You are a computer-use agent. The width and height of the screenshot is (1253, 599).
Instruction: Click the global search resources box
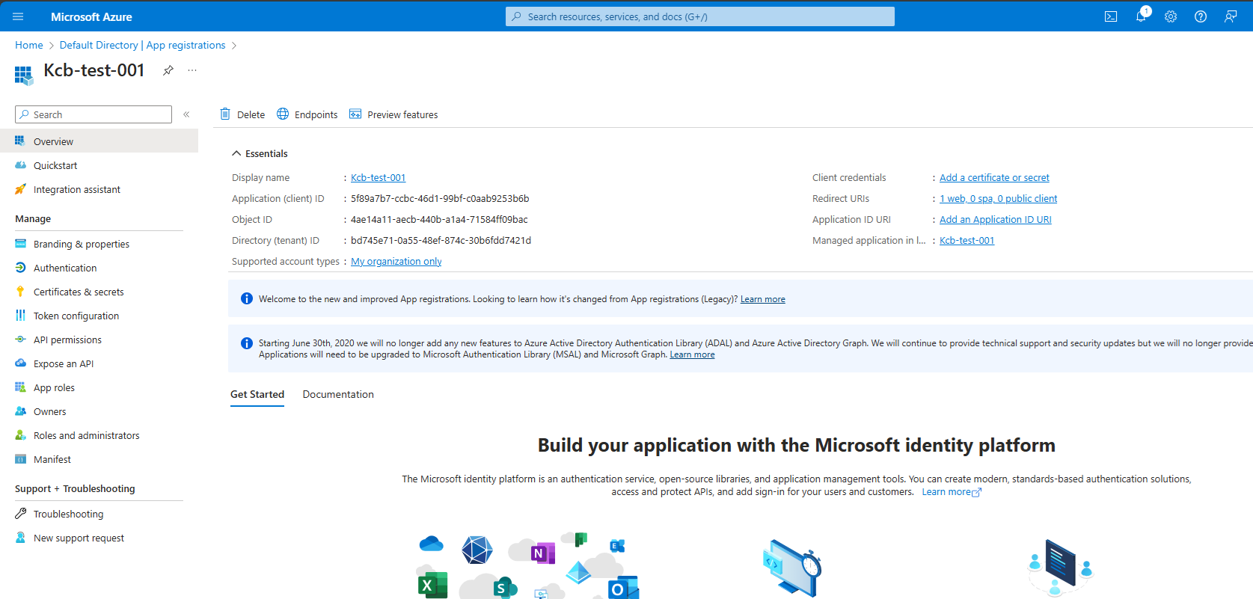(x=700, y=16)
